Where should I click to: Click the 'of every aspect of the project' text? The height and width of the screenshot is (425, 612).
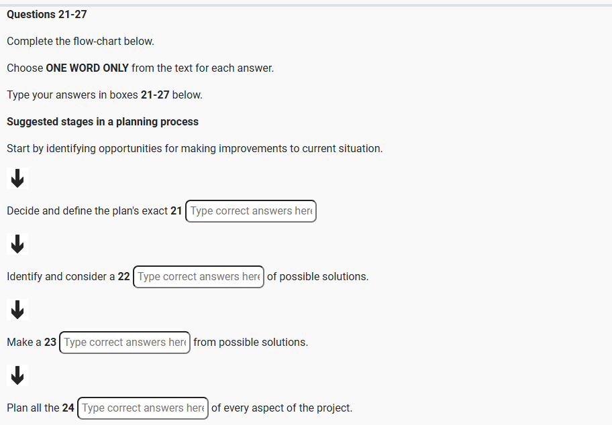(x=281, y=408)
